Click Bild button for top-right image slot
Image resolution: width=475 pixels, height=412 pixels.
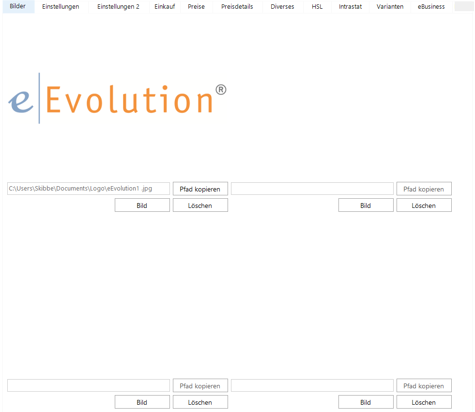pyautogui.click(x=366, y=206)
